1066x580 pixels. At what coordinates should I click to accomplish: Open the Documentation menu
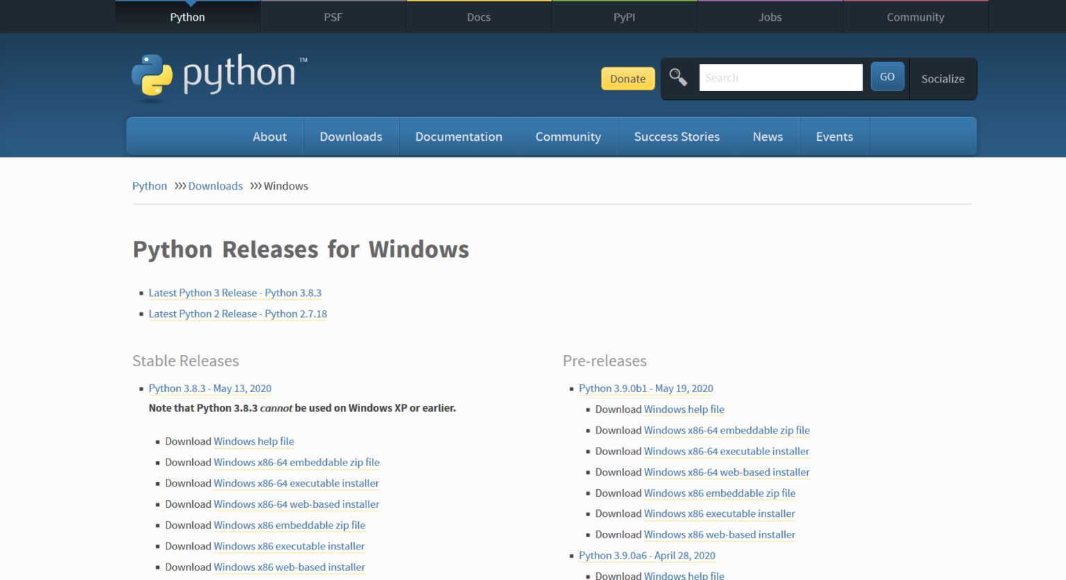[458, 137]
